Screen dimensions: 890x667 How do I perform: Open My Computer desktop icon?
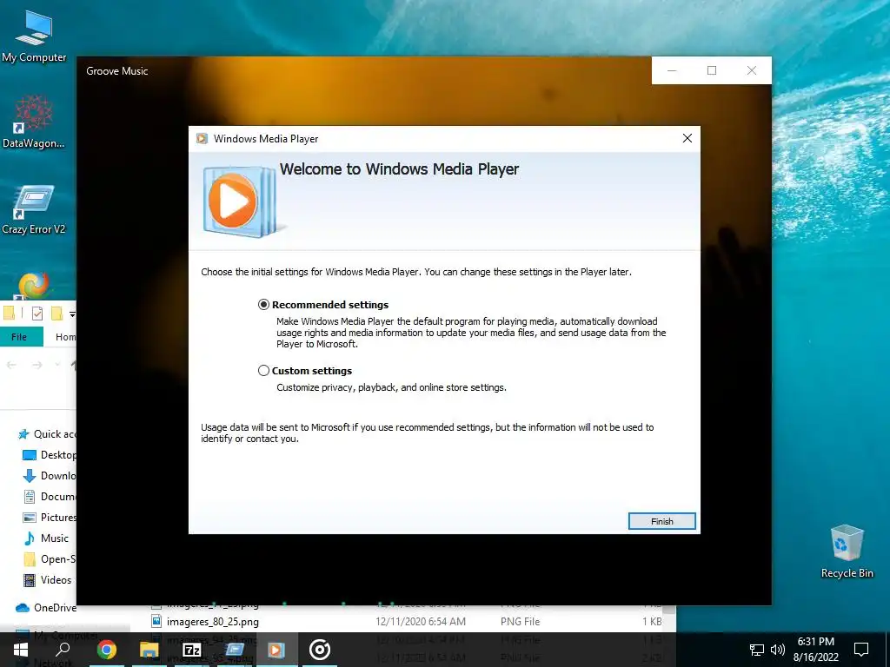point(34,36)
